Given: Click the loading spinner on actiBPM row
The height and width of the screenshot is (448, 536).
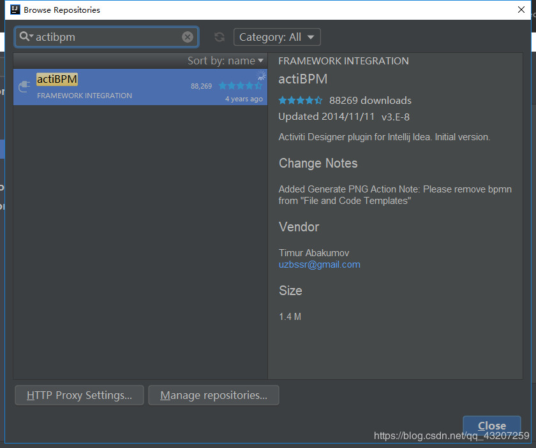Looking at the screenshot, I should click(x=261, y=75).
